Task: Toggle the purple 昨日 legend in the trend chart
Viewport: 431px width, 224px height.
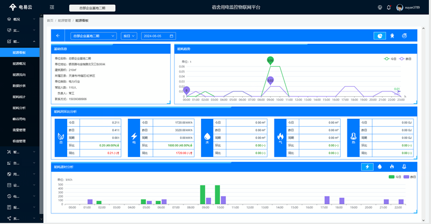Action: point(405,59)
